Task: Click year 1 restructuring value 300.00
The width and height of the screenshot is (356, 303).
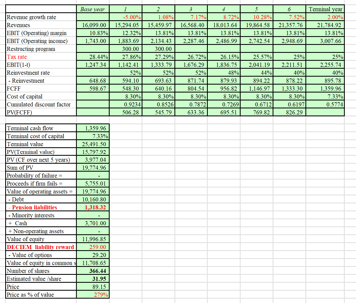Action: point(126,49)
